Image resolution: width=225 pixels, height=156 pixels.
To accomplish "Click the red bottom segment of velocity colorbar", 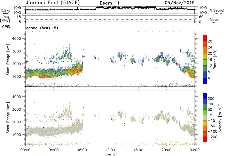I will [205, 139].
